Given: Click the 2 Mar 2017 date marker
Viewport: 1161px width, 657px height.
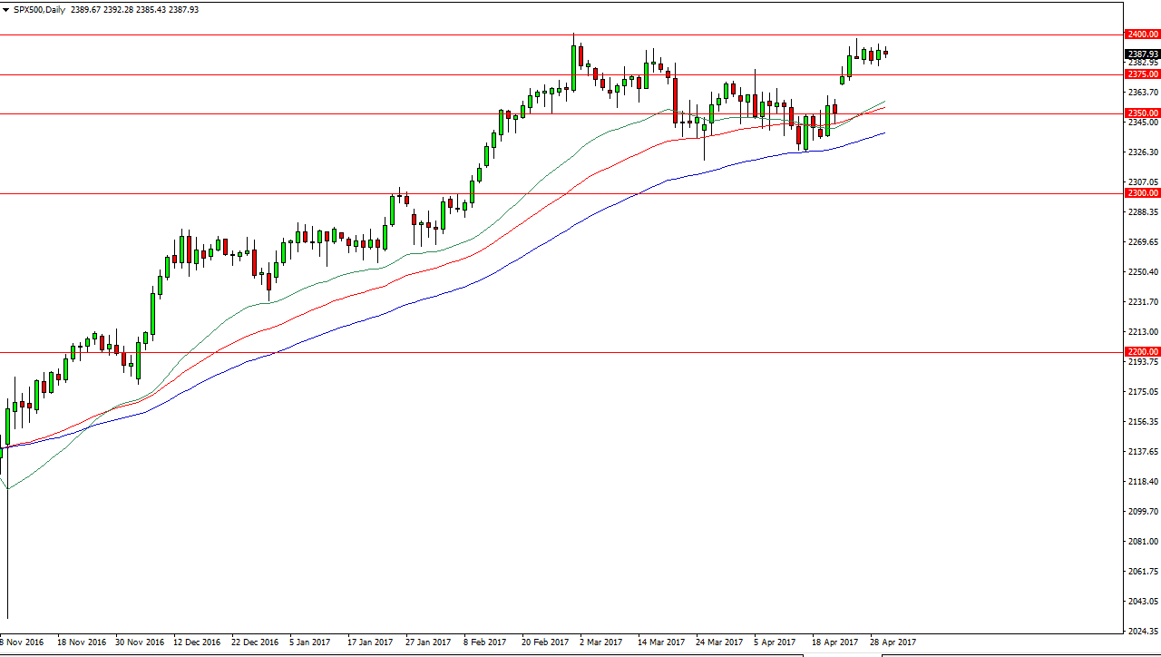Looking at the screenshot, I should tap(600, 642).
